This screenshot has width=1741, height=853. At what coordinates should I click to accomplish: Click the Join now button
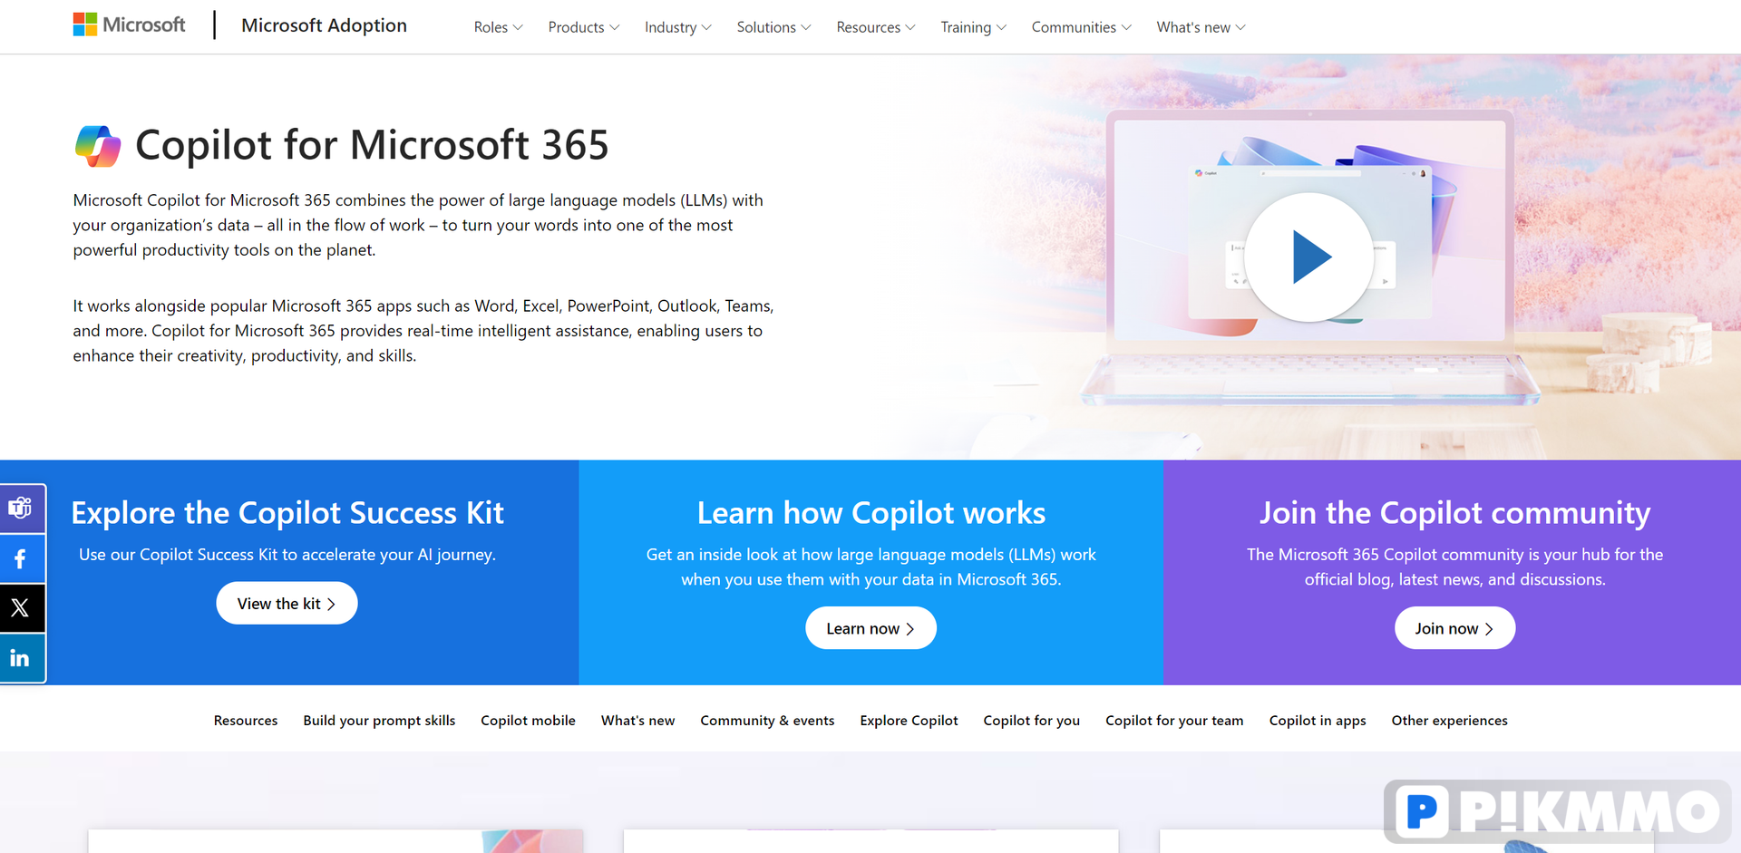(x=1454, y=628)
